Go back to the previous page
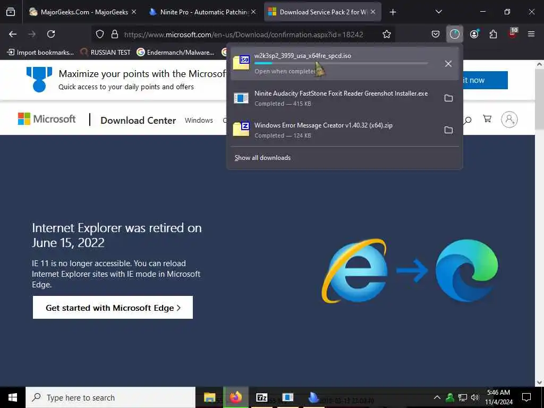The image size is (544, 408). click(13, 34)
